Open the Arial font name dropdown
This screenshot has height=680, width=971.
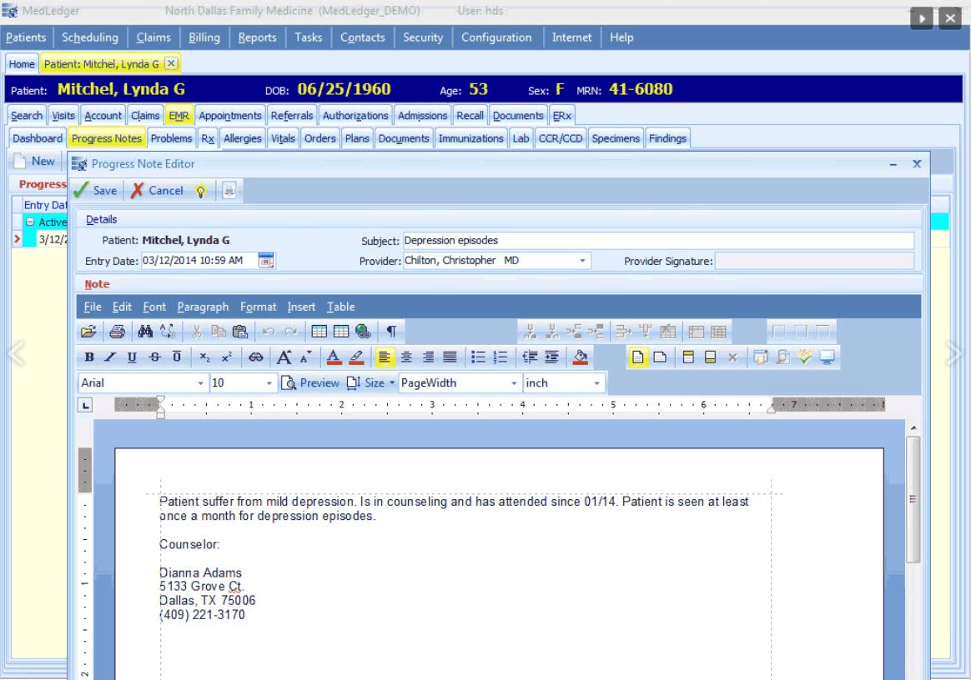coord(200,383)
